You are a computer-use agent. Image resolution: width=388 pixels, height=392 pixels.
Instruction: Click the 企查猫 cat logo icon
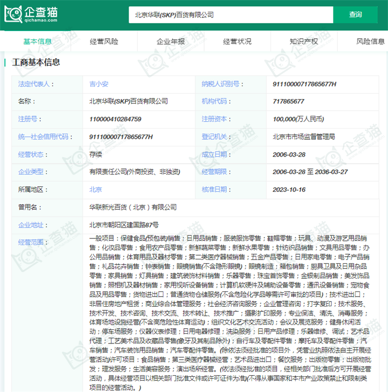click(x=13, y=14)
